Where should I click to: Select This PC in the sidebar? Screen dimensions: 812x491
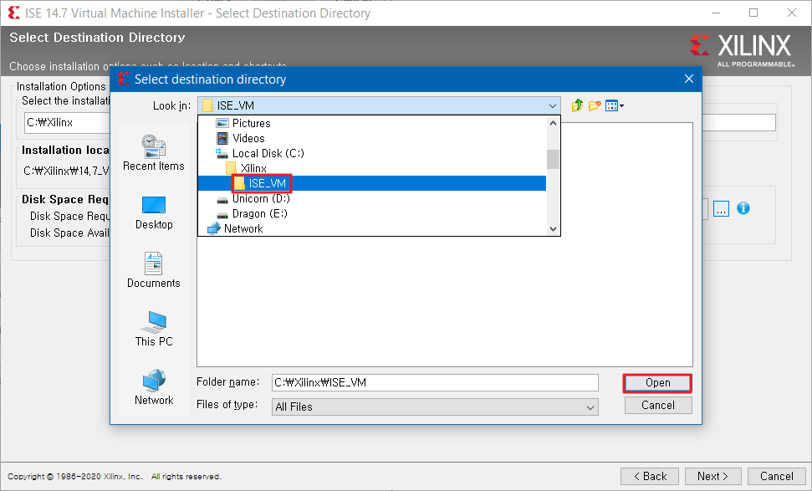pos(154,329)
